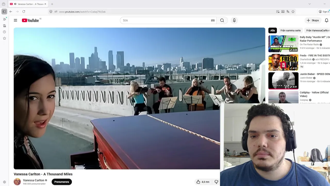330x186 pixels.
Task: Click the address bar URL
Action: 82,12
